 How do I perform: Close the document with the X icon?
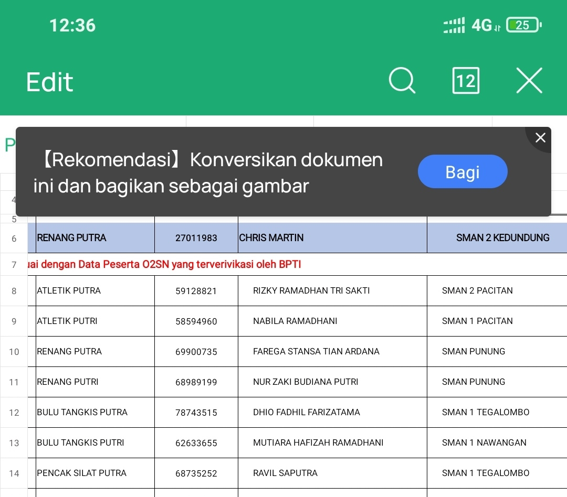pyautogui.click(x=529, y=81)
